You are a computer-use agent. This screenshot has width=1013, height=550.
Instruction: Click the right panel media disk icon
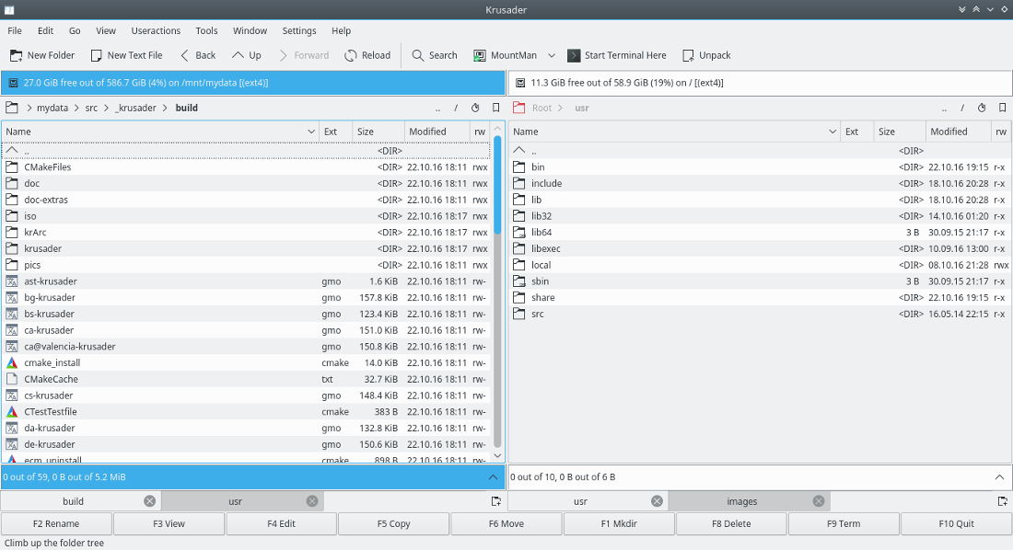520,83
